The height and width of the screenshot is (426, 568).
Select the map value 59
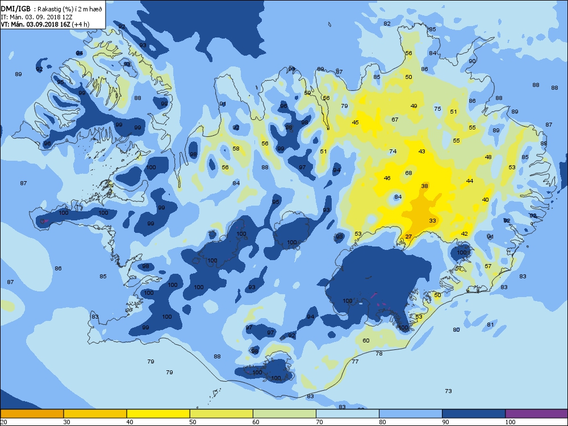coord(307,93)
